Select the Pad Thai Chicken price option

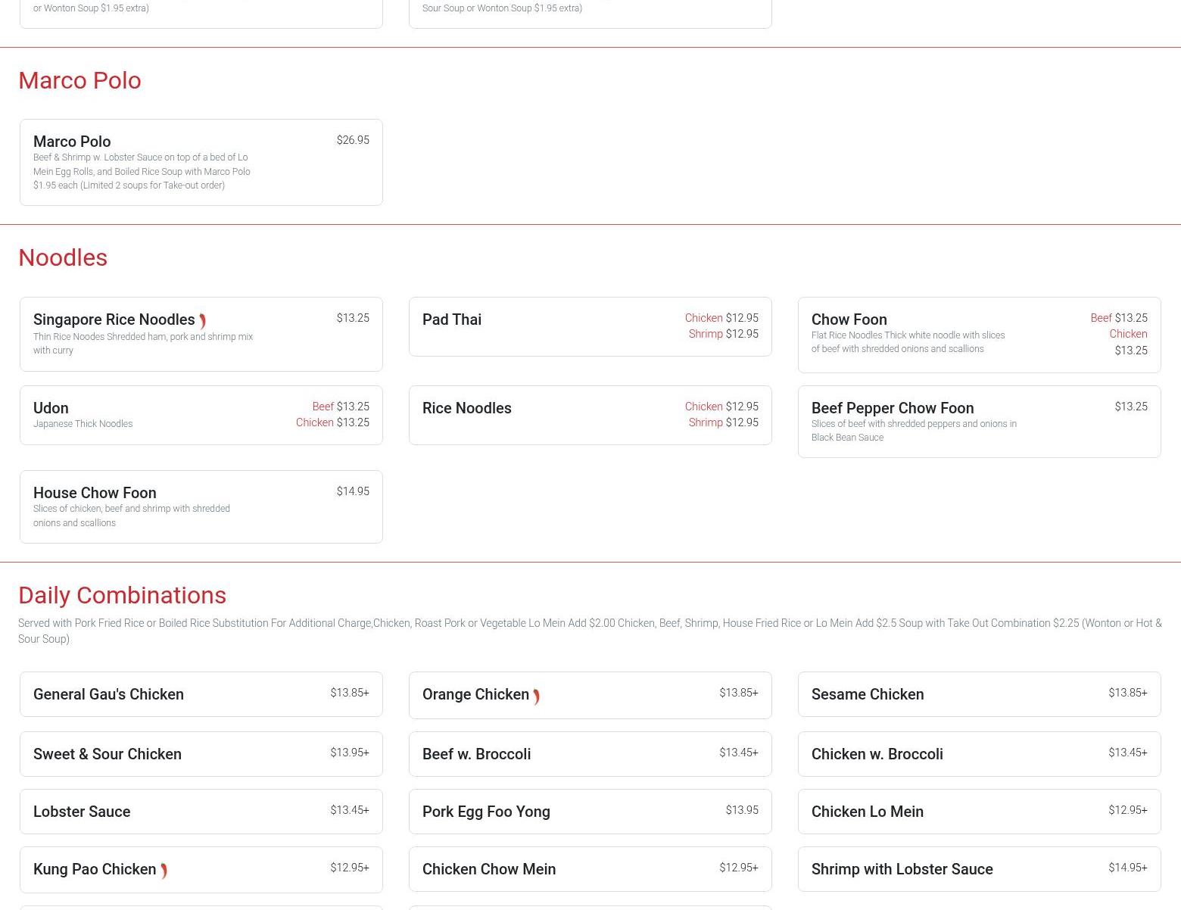click(x=721, y=318)
